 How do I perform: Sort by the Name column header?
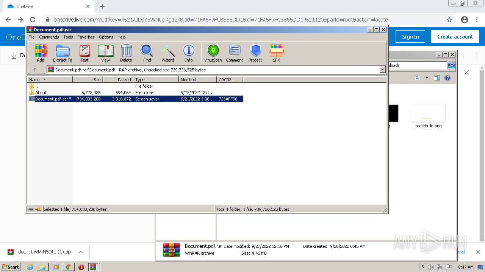(x=50, y=80)
